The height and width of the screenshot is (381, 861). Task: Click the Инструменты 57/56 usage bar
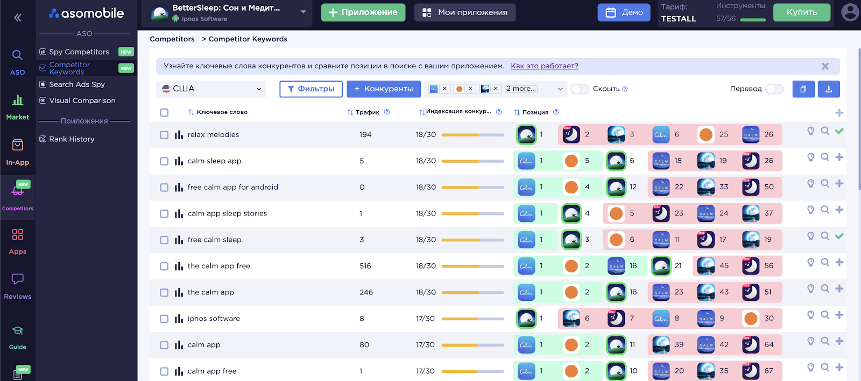753,20
